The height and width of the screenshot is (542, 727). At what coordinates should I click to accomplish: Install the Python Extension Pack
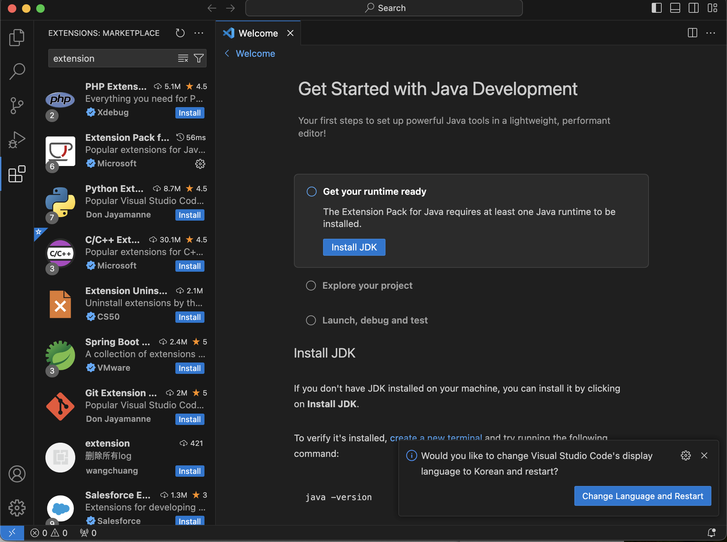pos(190,215)
